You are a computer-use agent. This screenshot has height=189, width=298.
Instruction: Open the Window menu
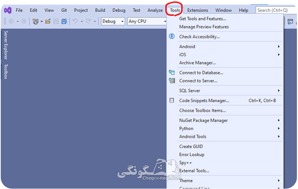pos(223,10)
